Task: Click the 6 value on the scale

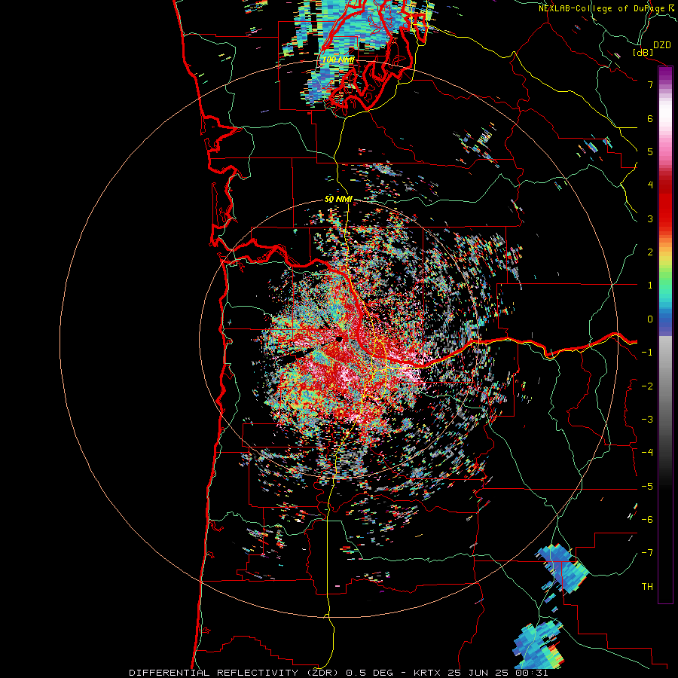Action: point(650,118)
